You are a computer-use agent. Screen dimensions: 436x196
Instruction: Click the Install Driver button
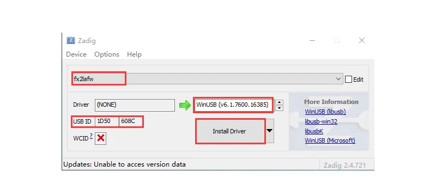coord(230,131)
